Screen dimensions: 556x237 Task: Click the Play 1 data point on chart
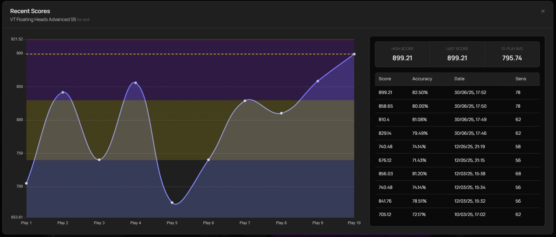[x=26, y=183]
